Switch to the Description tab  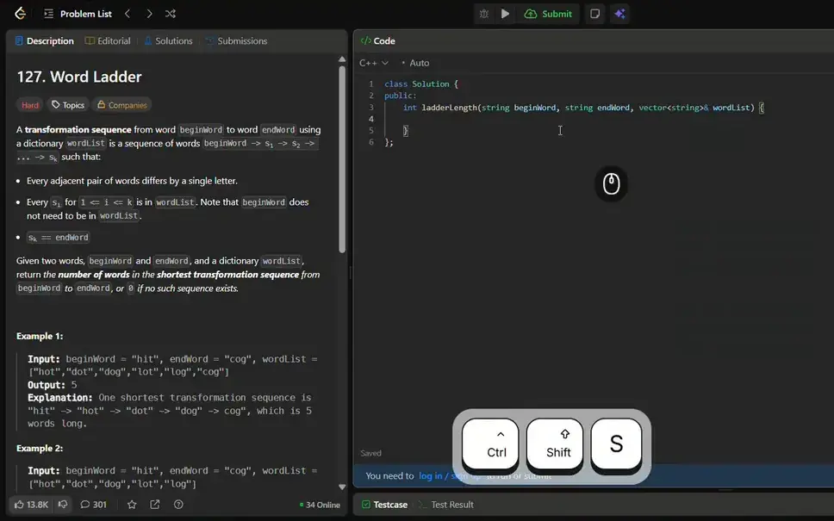tap(44, 41)
